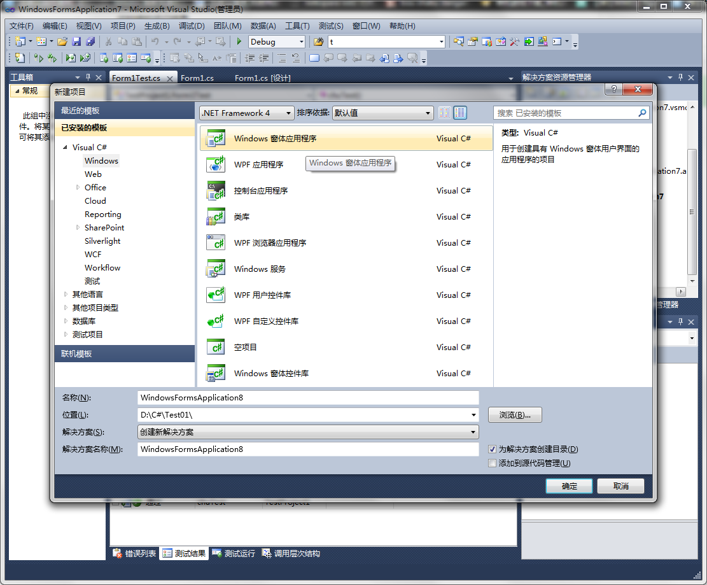Viewport: 707px width, 585px height.
Task: Click the 解决方案名称 input field
Action: (x=308, y=449)
